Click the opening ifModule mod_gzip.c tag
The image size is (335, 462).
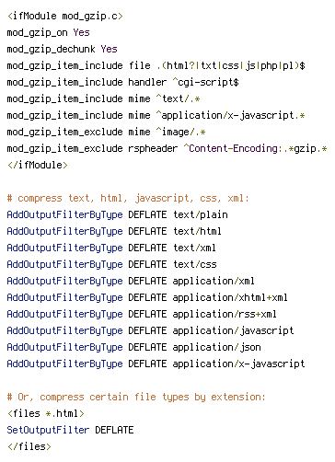(x=65, y=16)
